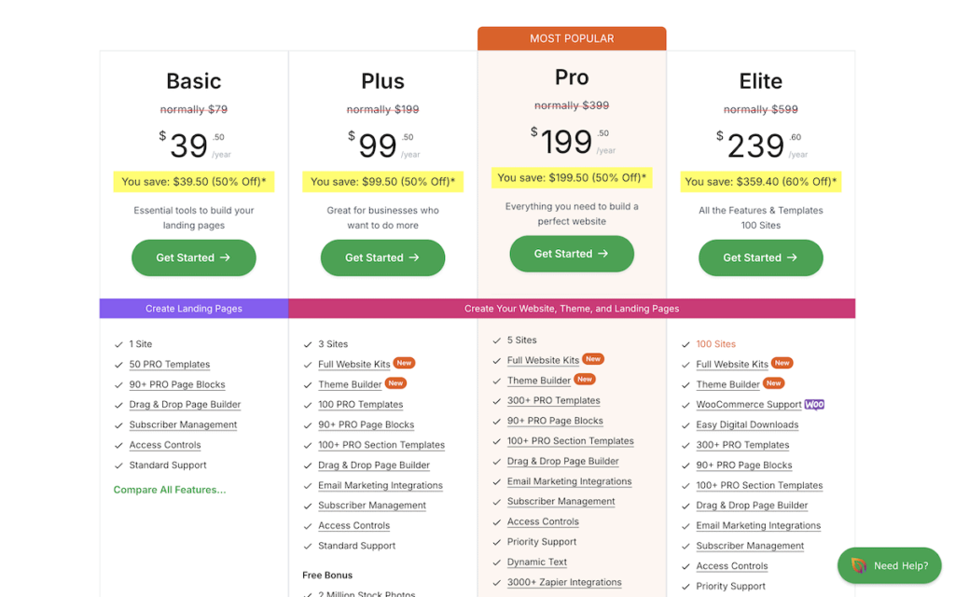Select Get Started on the Pro plan
This screenshot has width=955, height=597.
coord(571,254)
